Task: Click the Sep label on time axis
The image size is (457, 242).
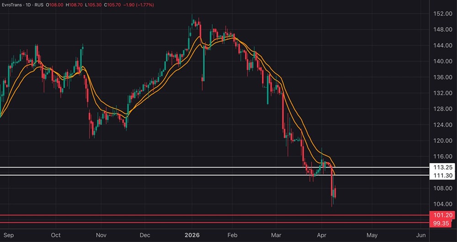Action: tap(8, 235)
